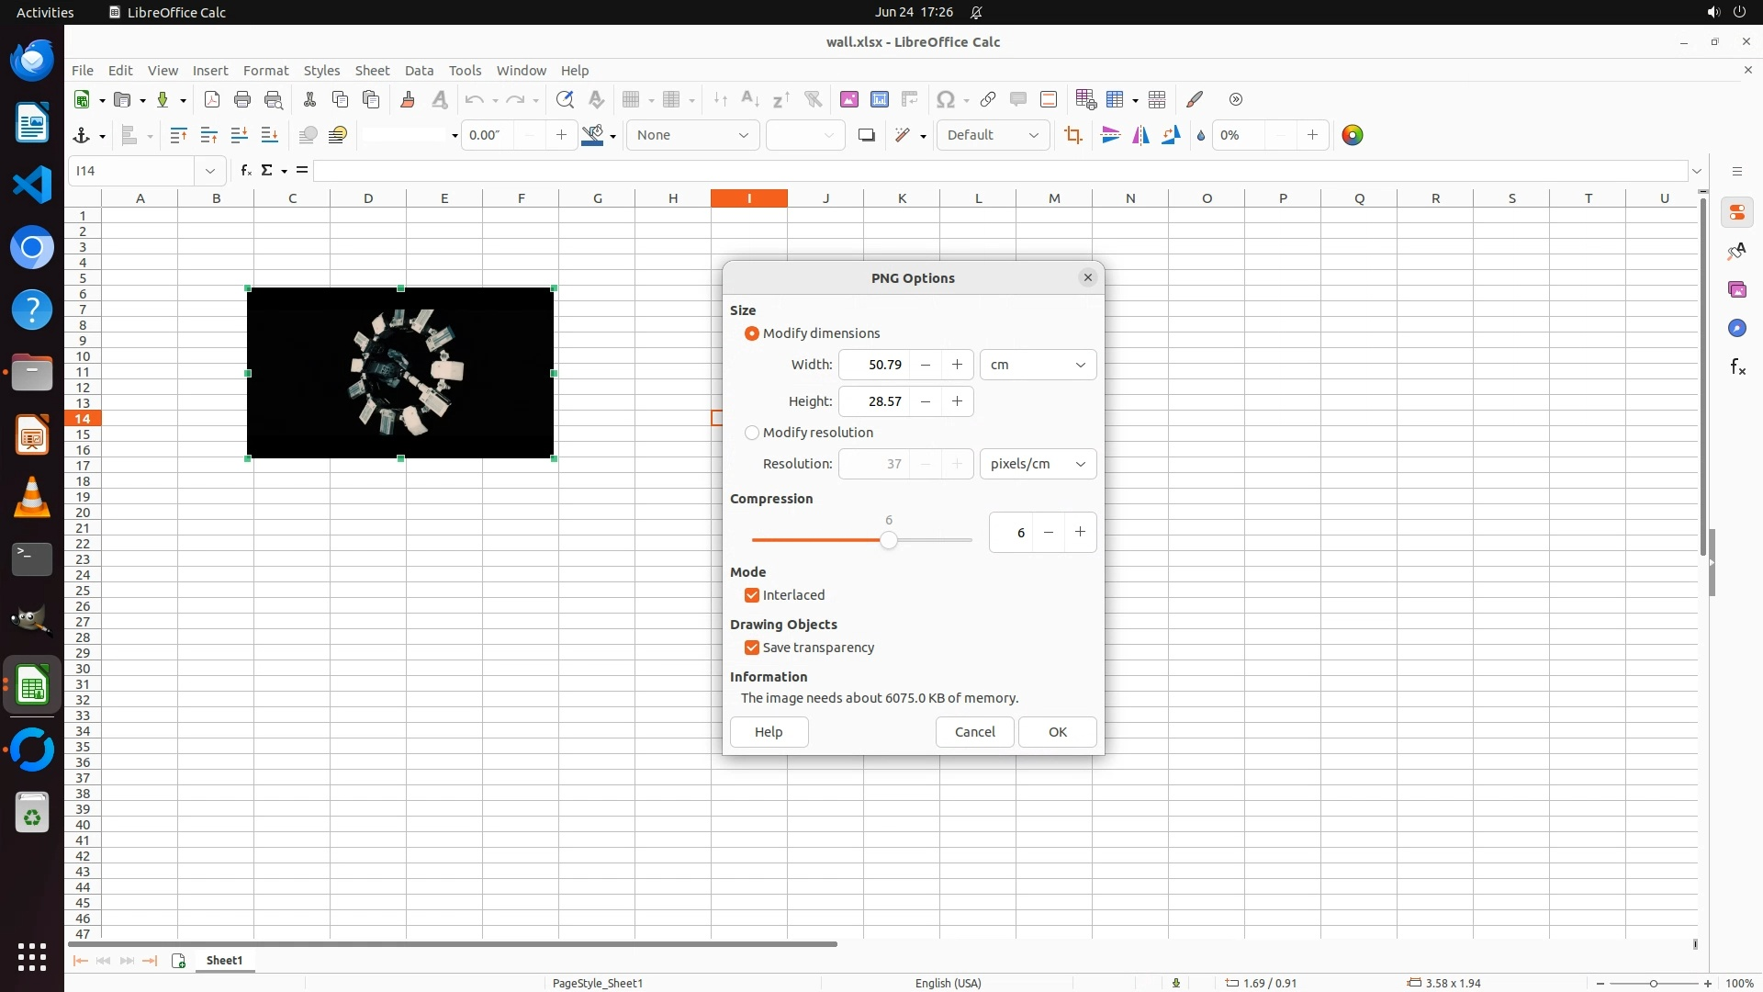Click OK in PNG Options dialog
Viewport: 1763px width, 992px height.
coord(1057,732)
